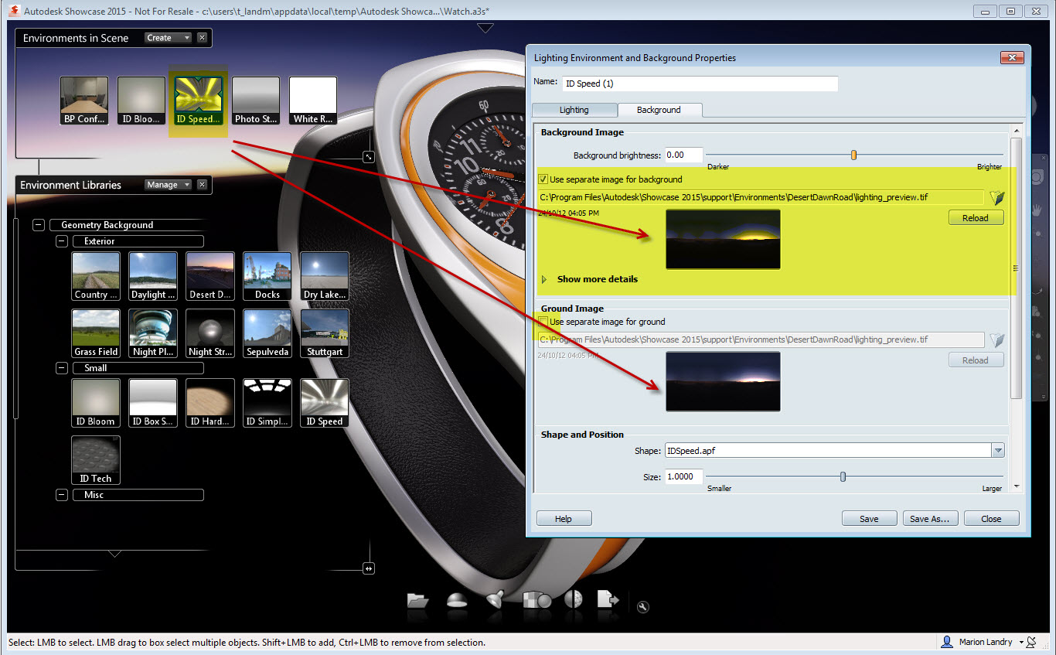Click the spotlight lamp icon in bottom toolbar
Viewport: 1056px width, 655px height.
point(495,600)
